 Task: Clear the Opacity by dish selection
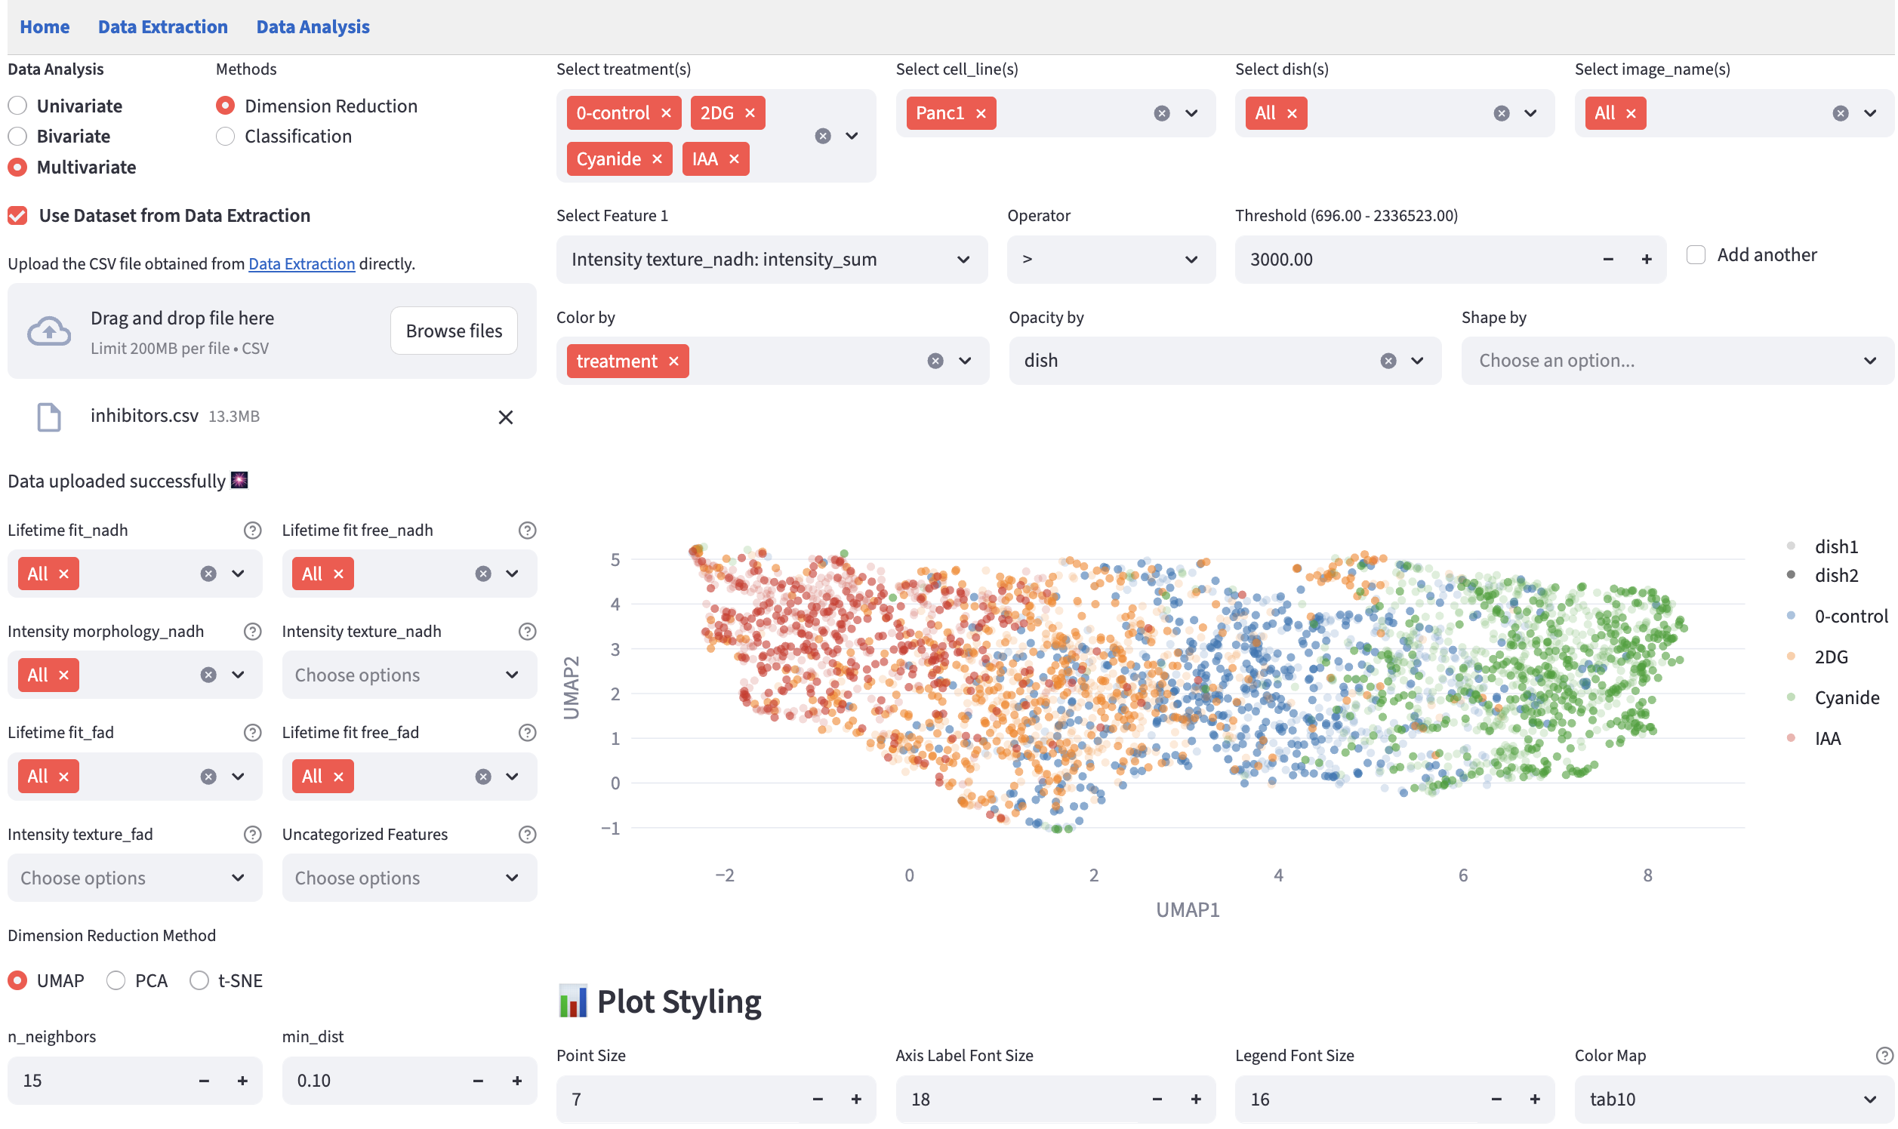point(1388,361)
